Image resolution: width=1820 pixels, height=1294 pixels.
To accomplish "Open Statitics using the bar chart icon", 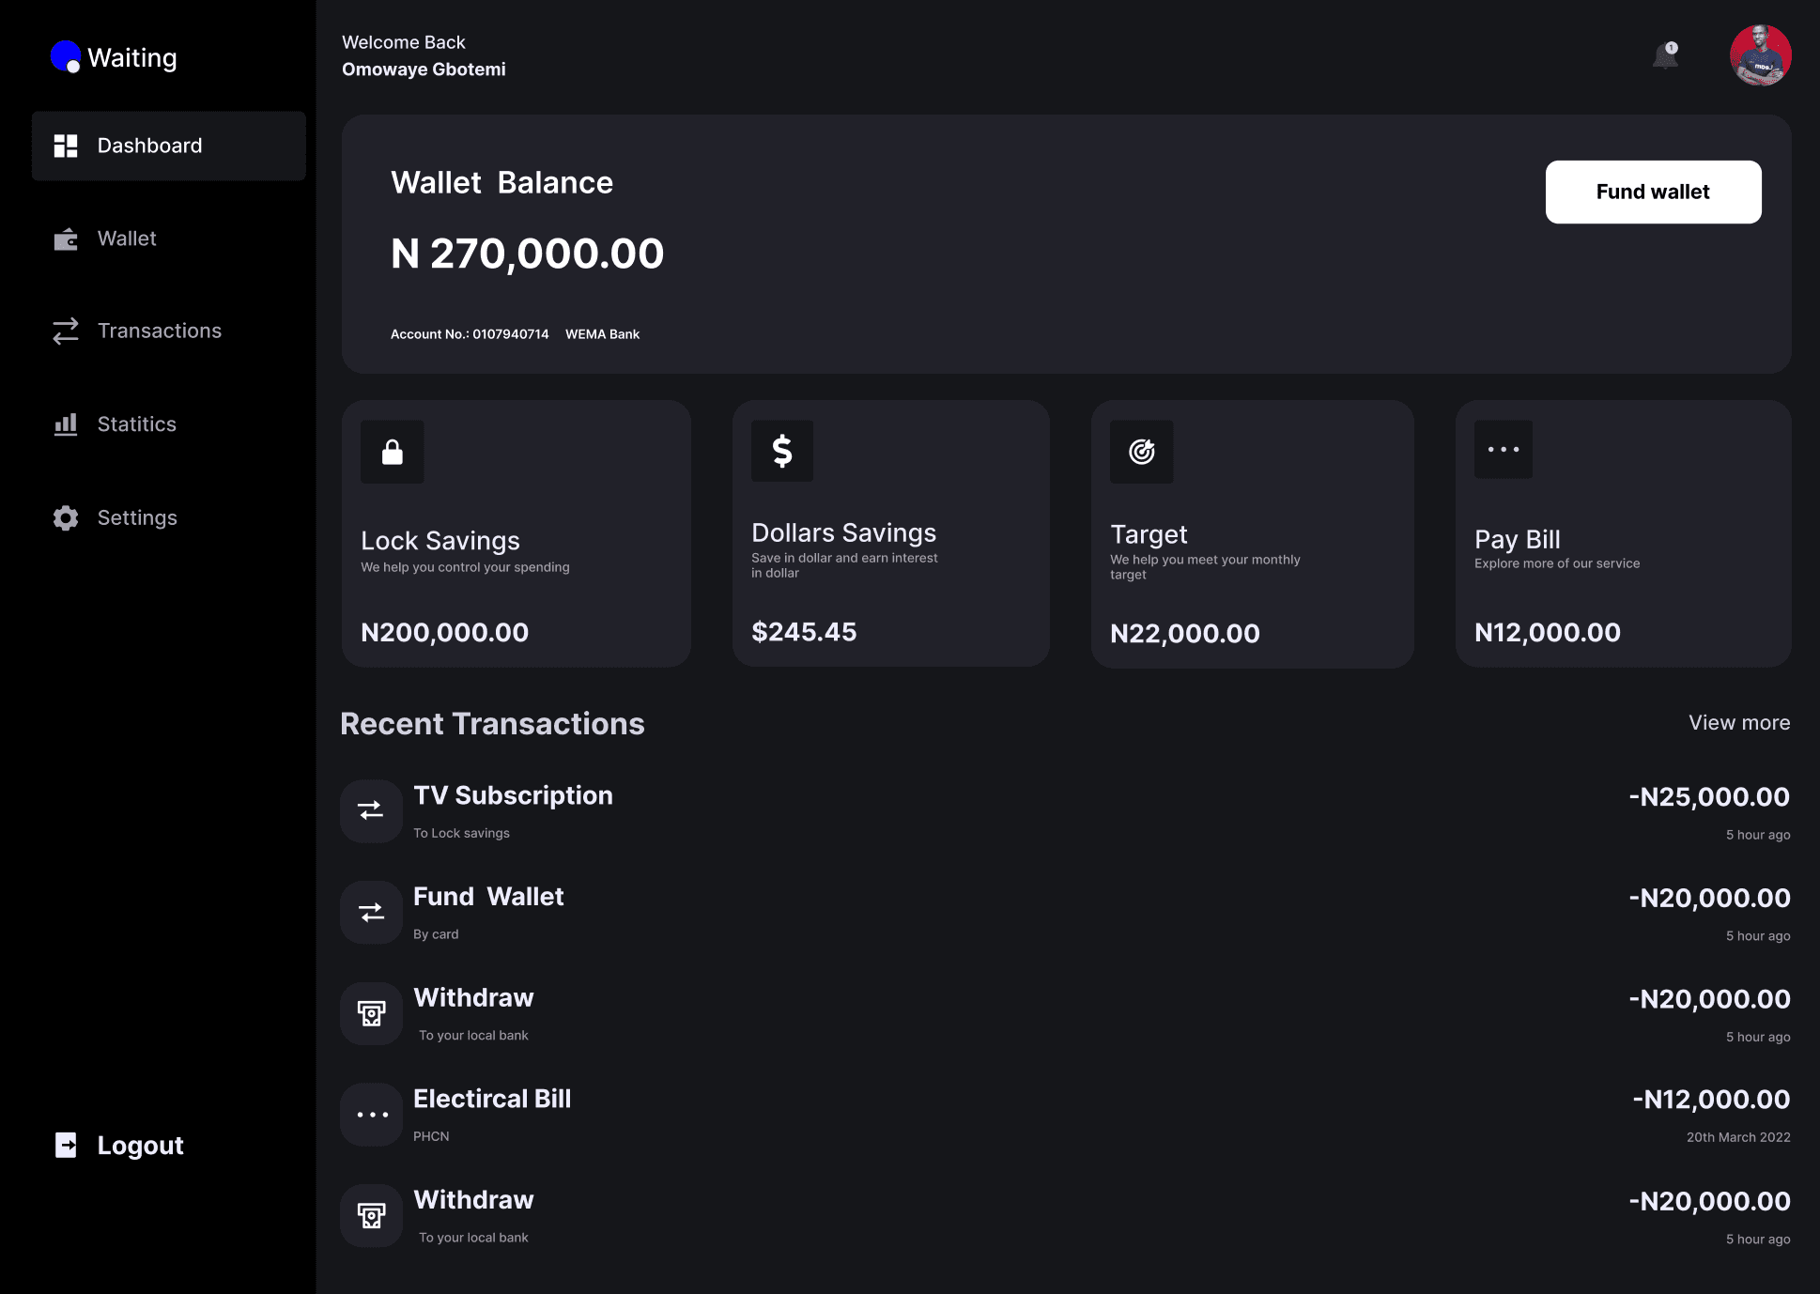I will [66, 424].
